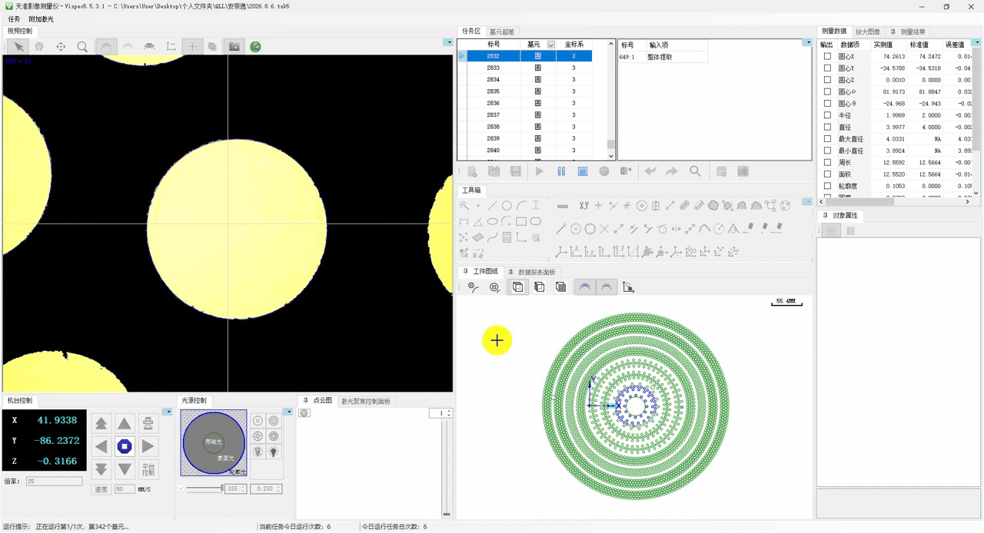Select the circle tool in the toolbox

[507, 206]
